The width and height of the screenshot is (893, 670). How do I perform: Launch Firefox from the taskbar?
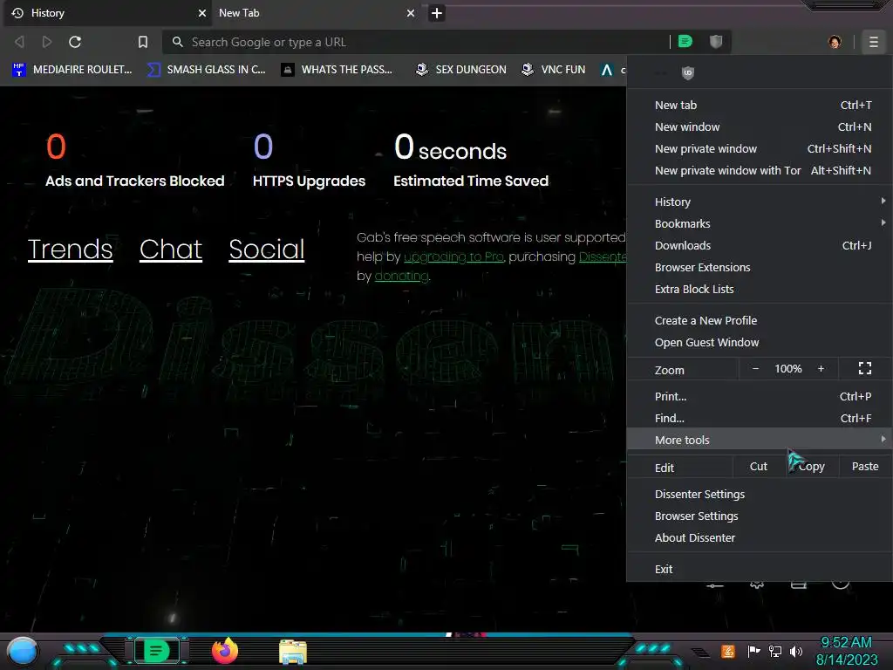click(225, 651)
